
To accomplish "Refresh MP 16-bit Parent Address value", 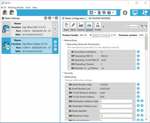I will tap(138, 97).
